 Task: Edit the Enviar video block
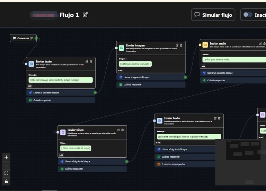click(x=118, y=130)
